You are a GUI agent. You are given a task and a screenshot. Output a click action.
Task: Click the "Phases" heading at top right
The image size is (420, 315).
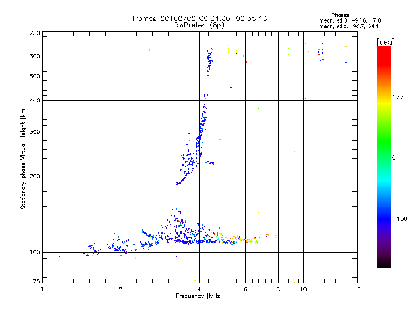[340, 15]
